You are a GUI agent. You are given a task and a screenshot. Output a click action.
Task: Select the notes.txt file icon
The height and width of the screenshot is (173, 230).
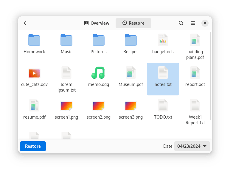point(163,73)
